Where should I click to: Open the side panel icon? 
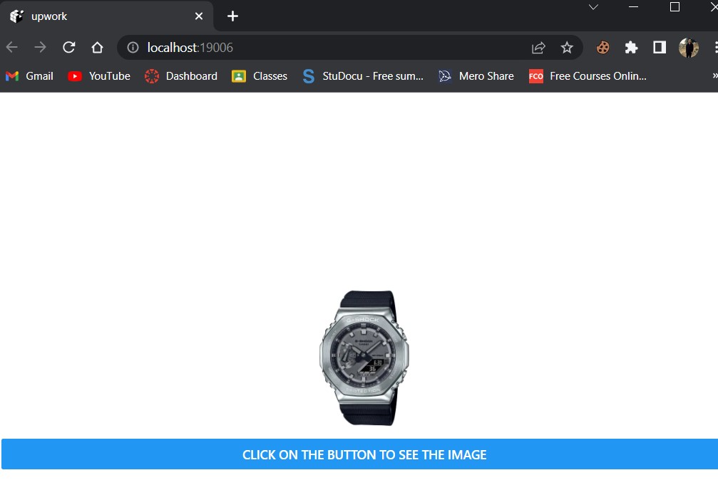point(658,47)
